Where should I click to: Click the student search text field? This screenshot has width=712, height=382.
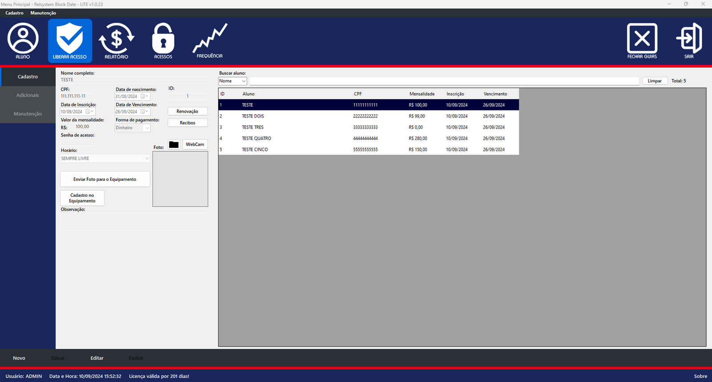coord(444,81)
